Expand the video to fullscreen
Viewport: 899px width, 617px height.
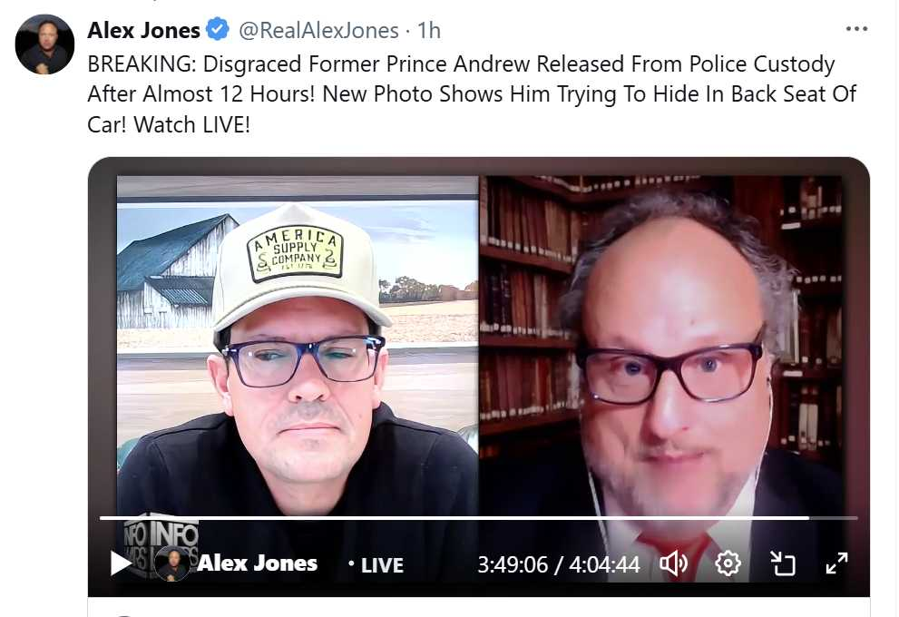click(x=836, y=563)
